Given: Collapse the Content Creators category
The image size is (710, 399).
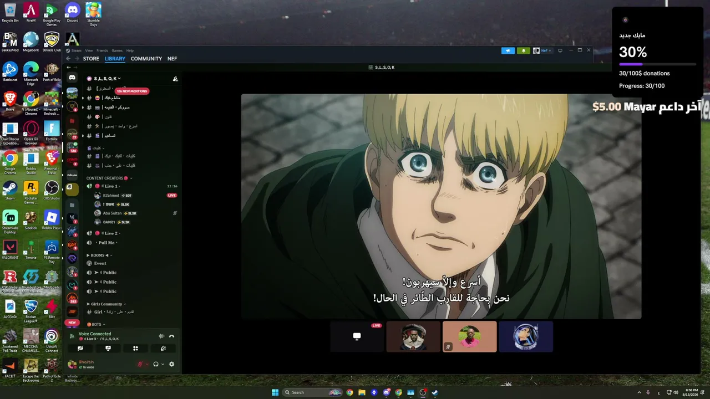Looking at the screenshot, I should 109,178.
